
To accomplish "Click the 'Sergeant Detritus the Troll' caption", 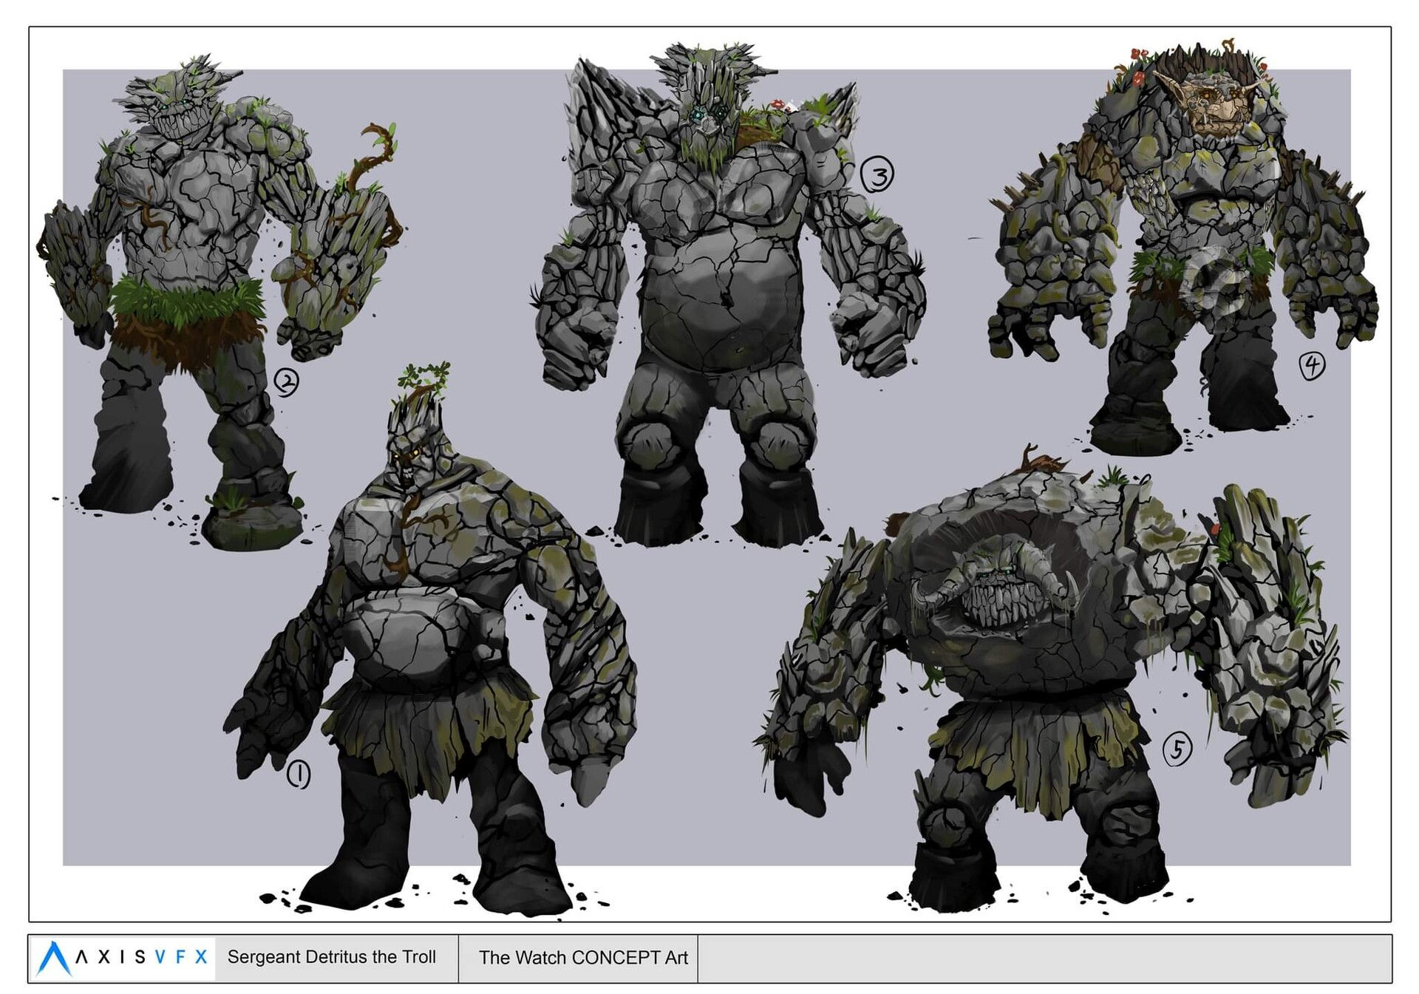I will (x=332, y=957).
